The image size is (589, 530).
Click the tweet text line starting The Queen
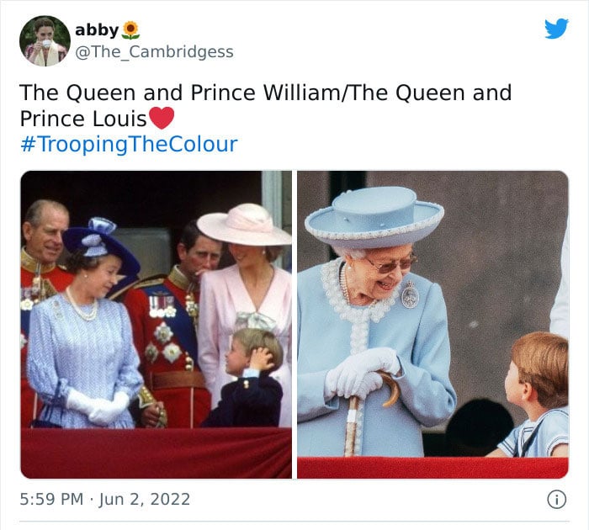pyautogui.click(x=265, y=93)
